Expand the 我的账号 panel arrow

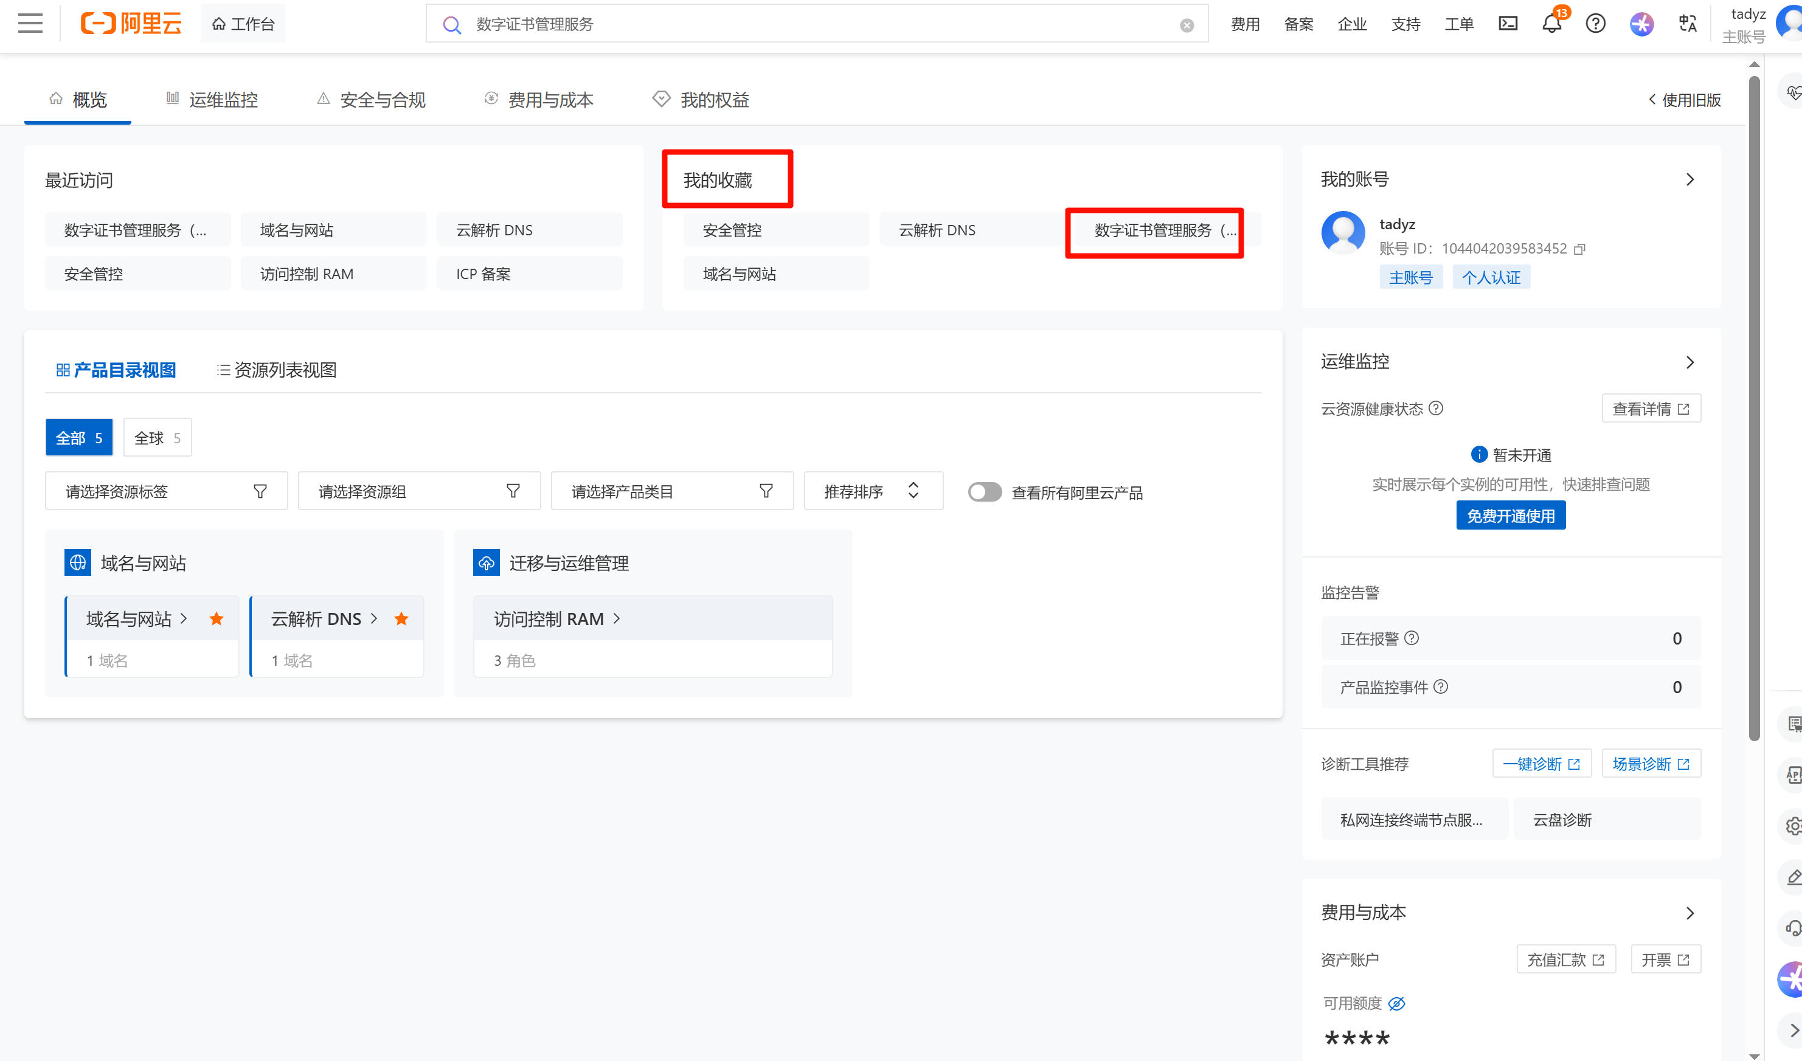(x=1691, y=179)
